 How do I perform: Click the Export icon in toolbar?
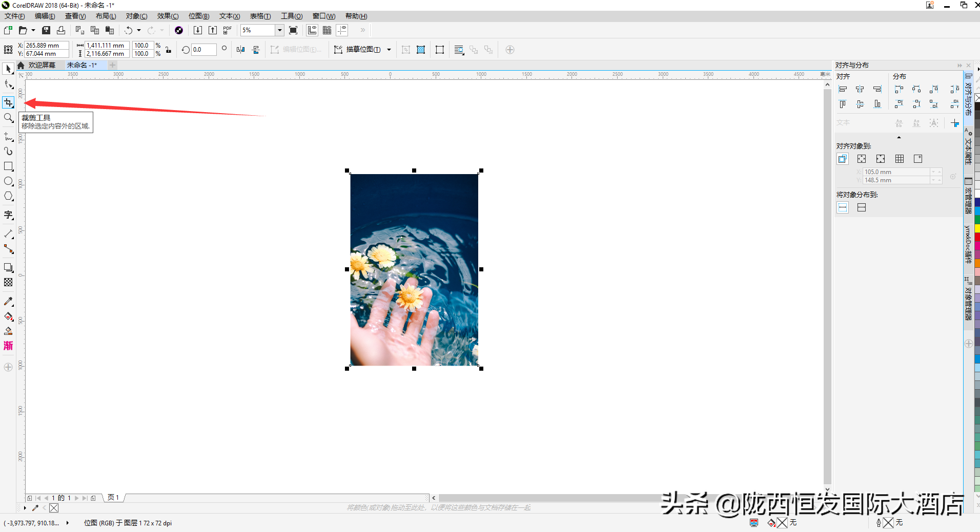point(213,30)
